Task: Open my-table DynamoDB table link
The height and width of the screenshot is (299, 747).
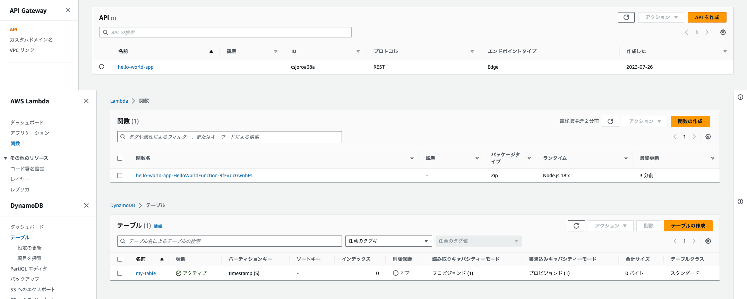Action: 146,273
